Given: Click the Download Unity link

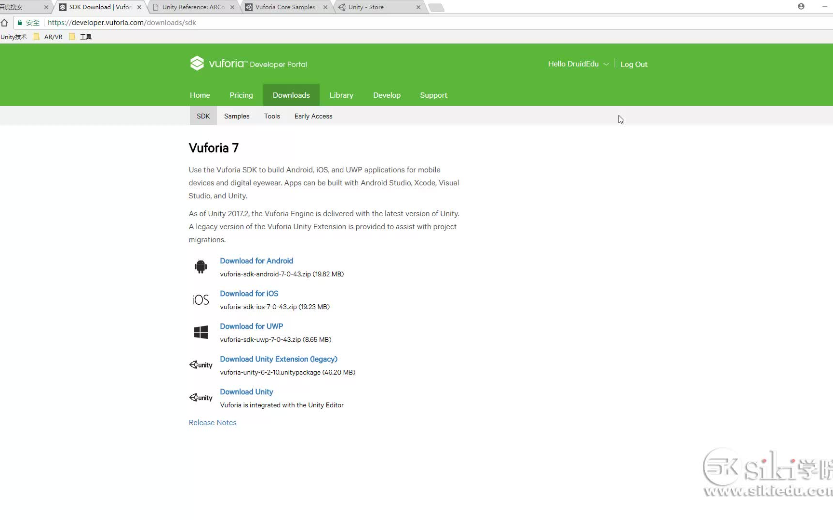Looking at the screenshot, I should [246, 391].
